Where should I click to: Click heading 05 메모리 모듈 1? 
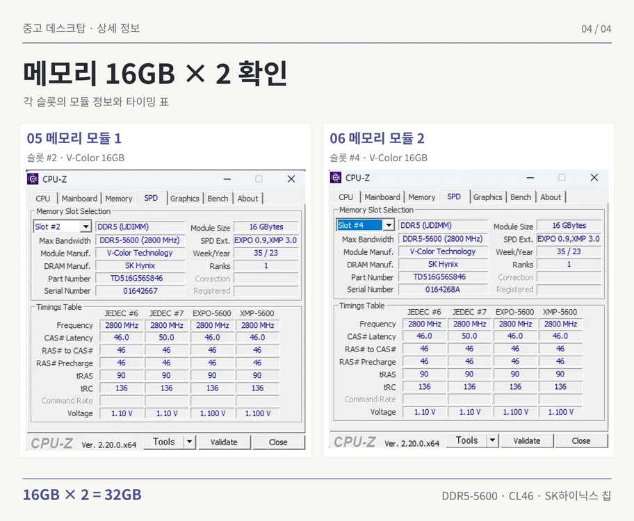coord(74,138)
